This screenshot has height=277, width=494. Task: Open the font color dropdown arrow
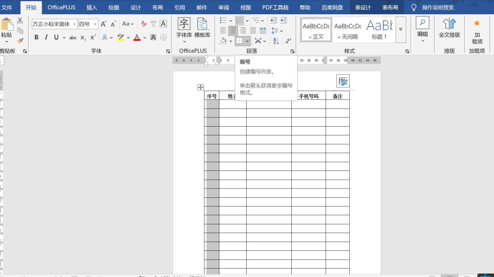click(144, 38)
